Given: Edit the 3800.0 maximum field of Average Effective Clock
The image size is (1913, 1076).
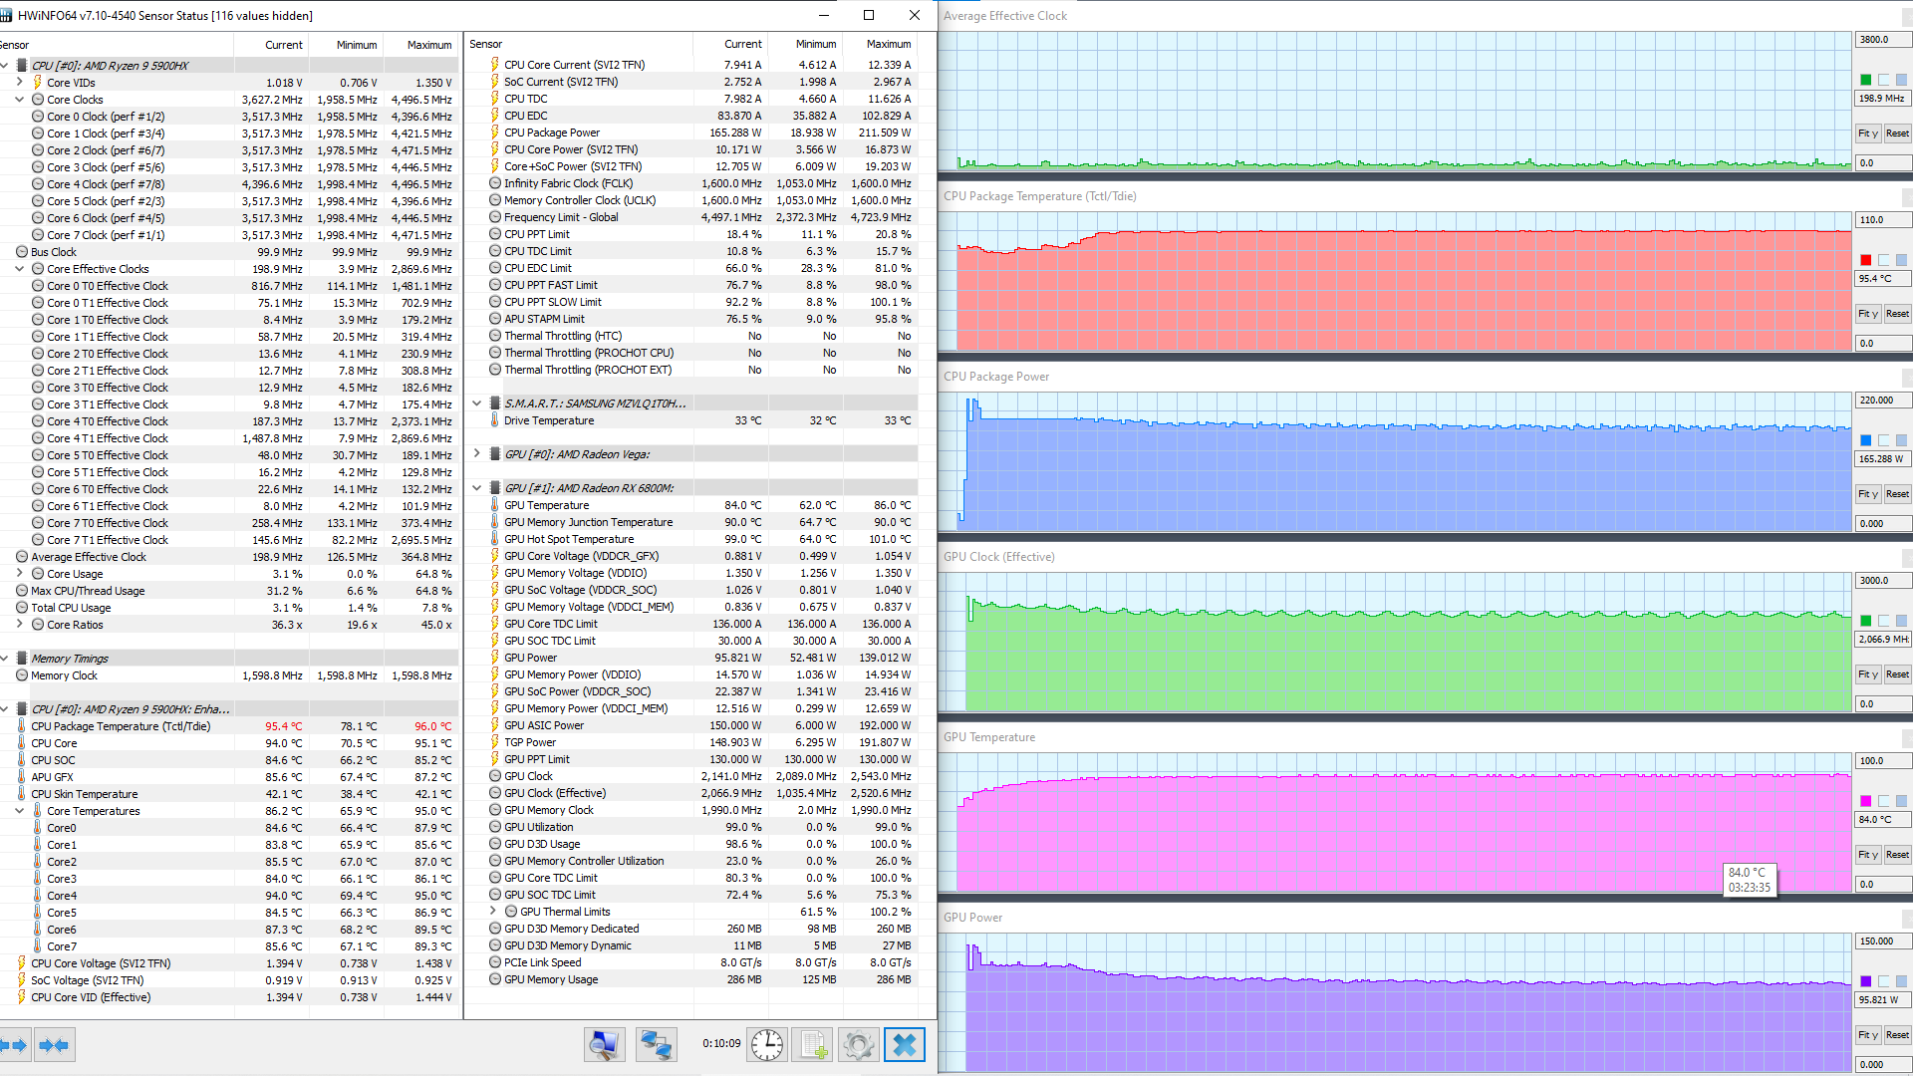Looking at the screenshot, I should point(1881,40).
